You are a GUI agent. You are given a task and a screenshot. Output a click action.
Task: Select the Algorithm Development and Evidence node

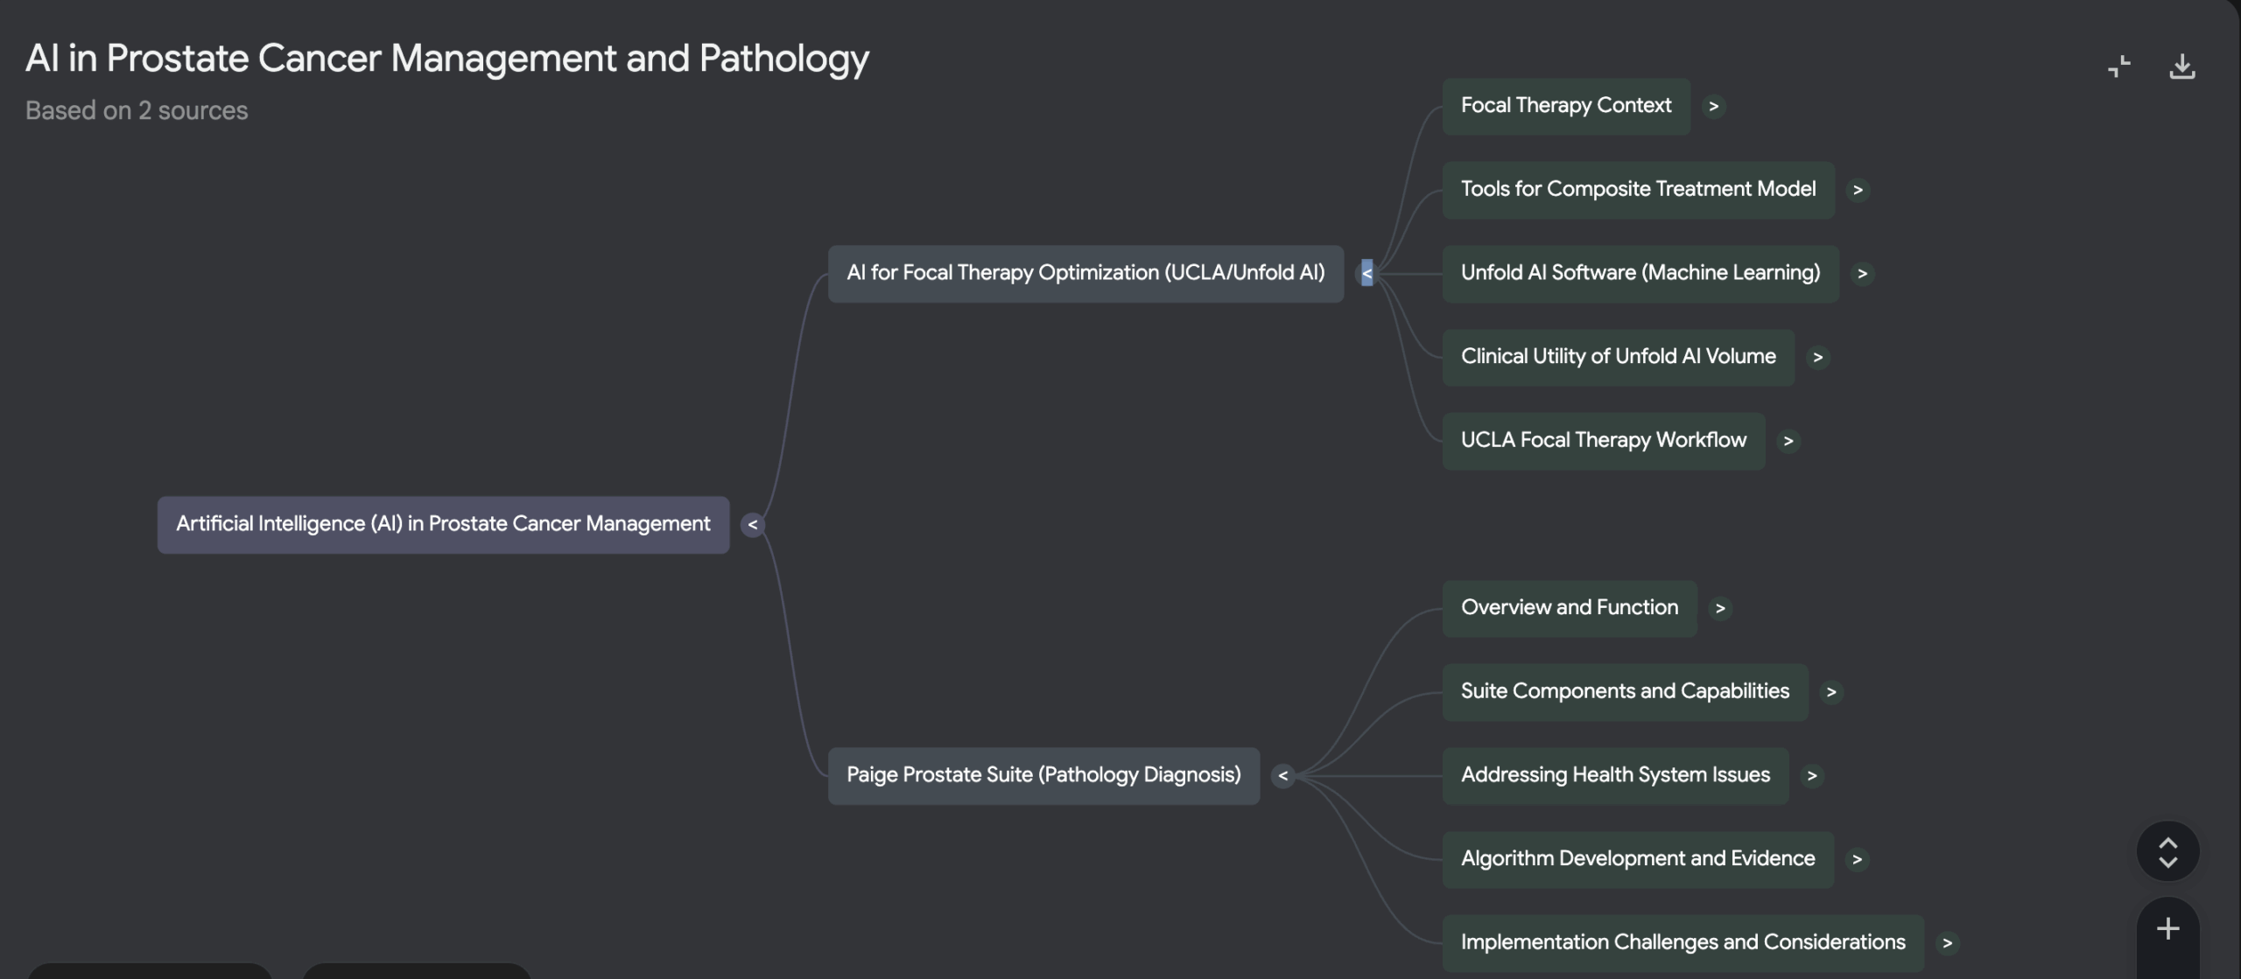(x=1637, y=858)
